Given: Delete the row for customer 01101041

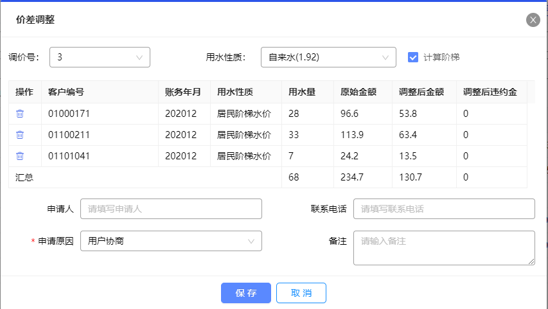Looking at the screenshot, I should tap(20, 156).
